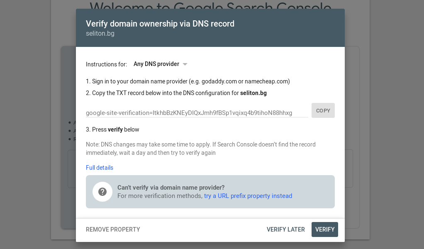The height and width of the screenshot is (249, 424).
Task: Click bold seliton.bg in step 2
Action: [x=253, y=93]
